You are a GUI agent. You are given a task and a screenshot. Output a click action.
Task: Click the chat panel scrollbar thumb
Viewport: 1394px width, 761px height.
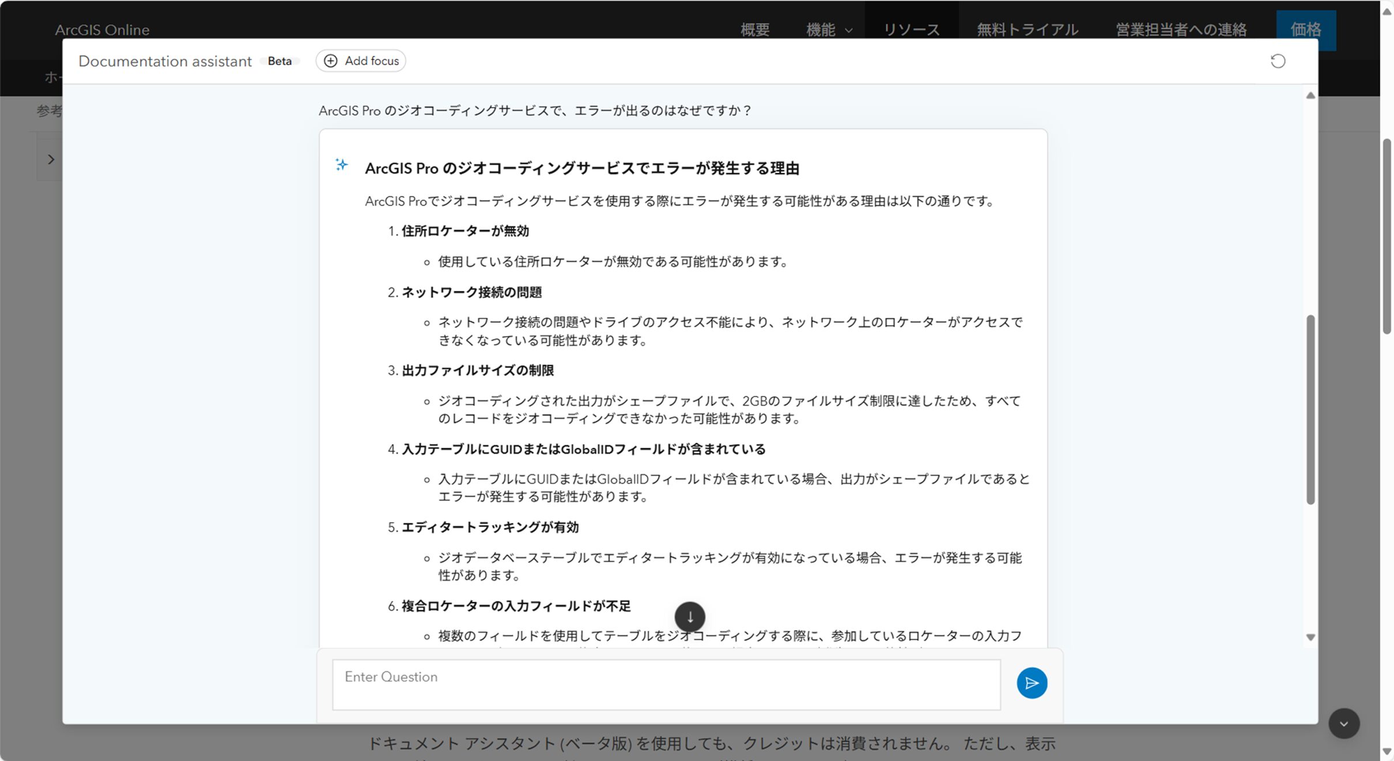[1310, 410]
